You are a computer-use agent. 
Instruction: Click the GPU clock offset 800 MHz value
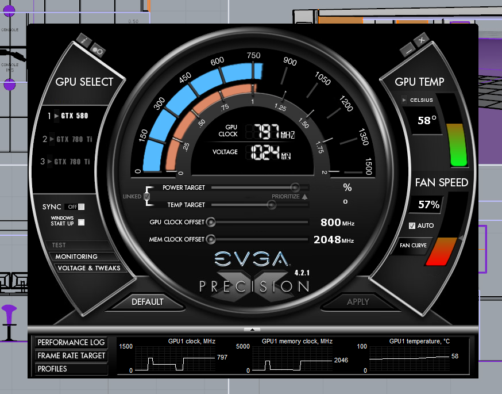click(x=337, y=222)
